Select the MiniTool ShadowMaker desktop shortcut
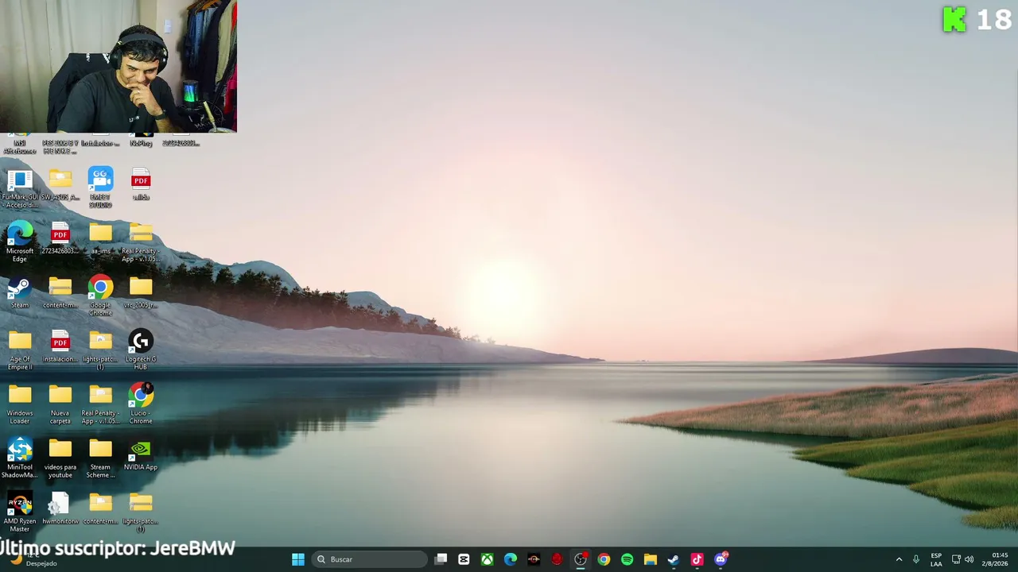This screenshot has width=1018, height=572. coord(20,458)
